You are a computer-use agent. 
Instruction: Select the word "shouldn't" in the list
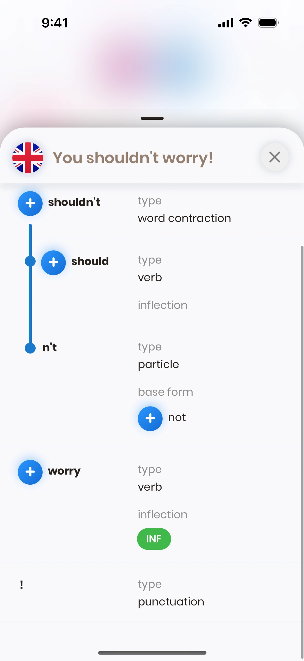pyautogui.click(x=74, y=202)
